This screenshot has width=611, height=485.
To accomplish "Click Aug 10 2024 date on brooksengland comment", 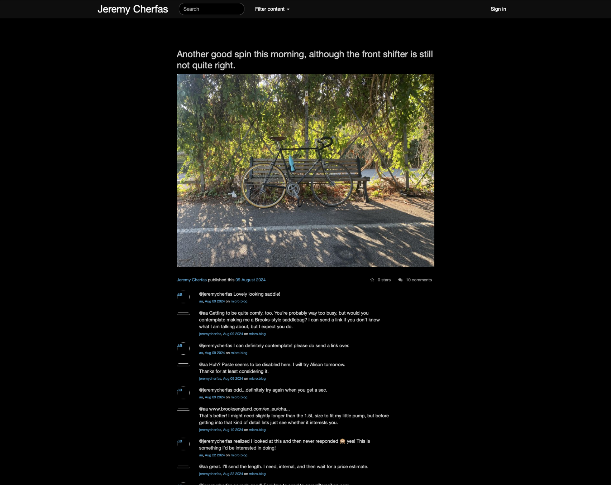I will click(x=233, y=430).
